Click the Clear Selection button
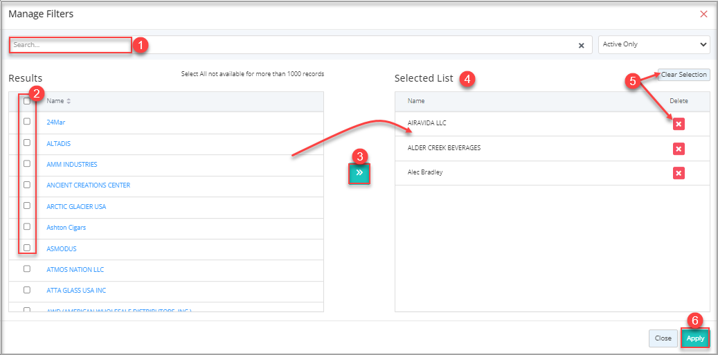The image size is (718, 355). [683, 75]
